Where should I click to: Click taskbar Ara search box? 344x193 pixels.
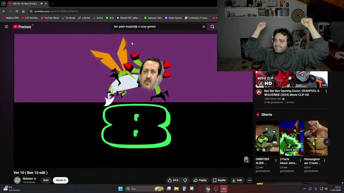click(x=145, y=189)
